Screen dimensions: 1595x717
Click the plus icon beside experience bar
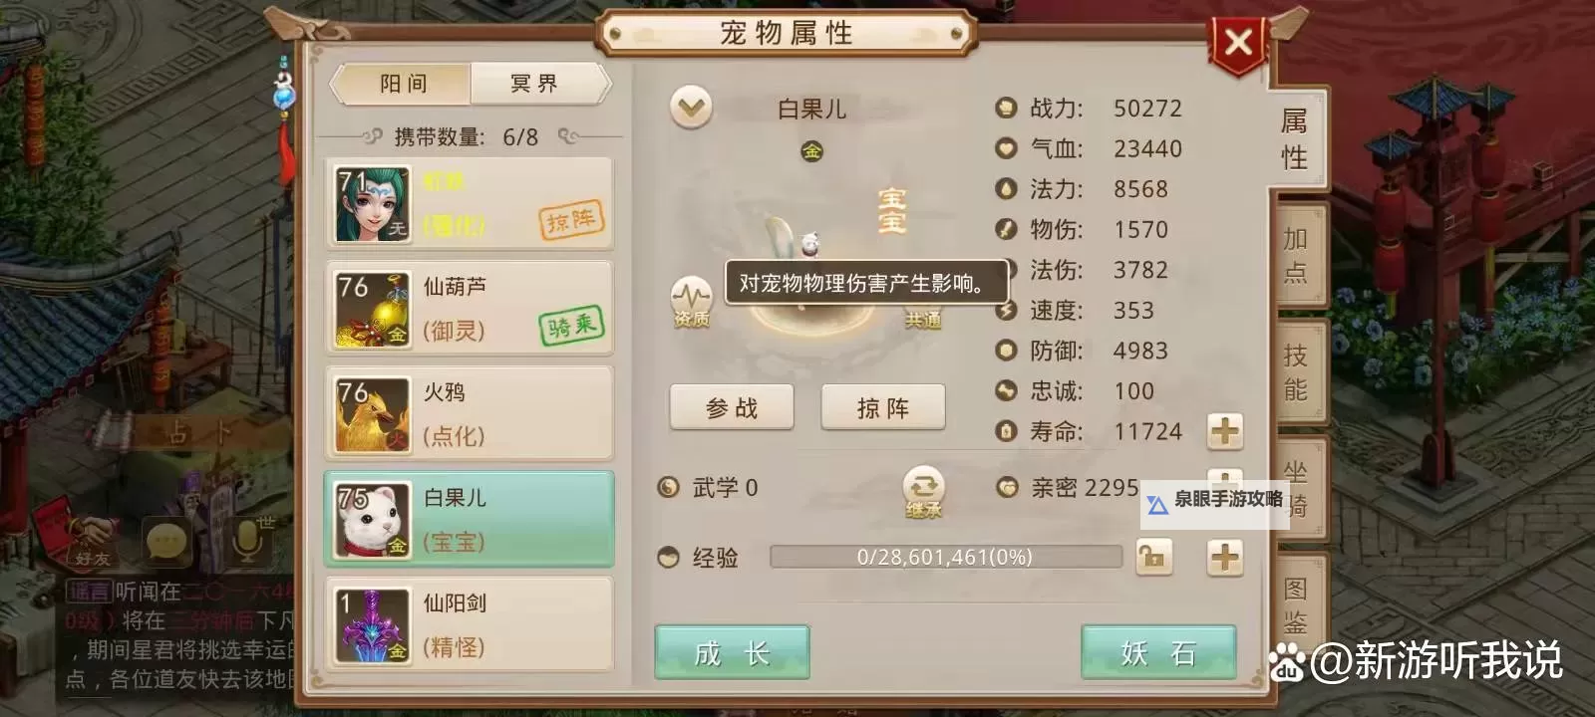[1225, 557]
